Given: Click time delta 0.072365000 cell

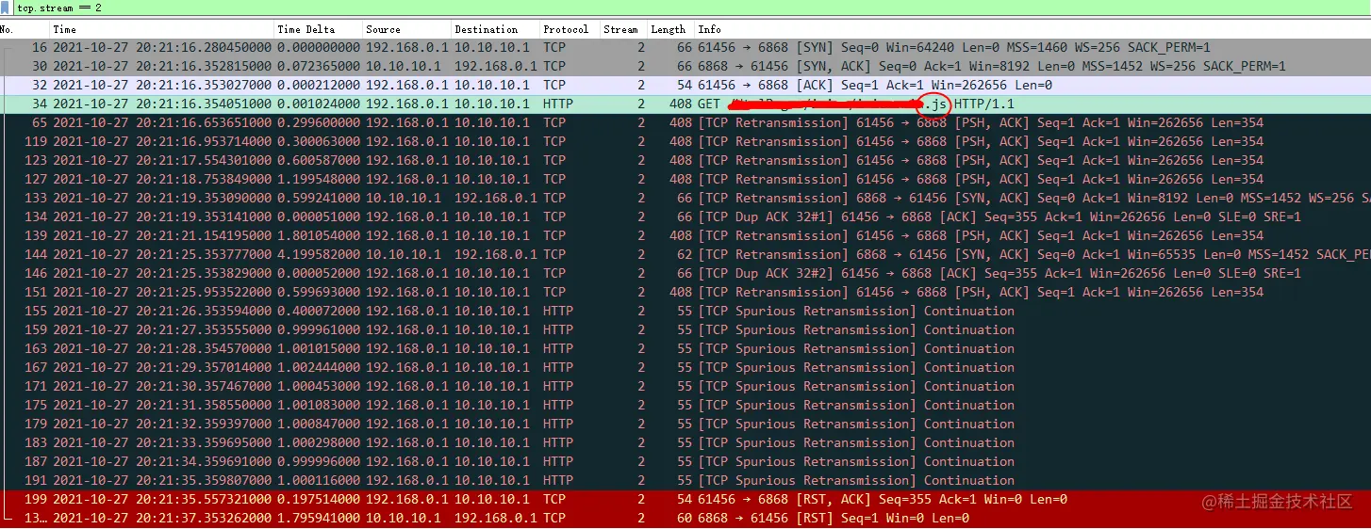Looking at the screenshot, I should pyautogui.click(x=318, y=67).
